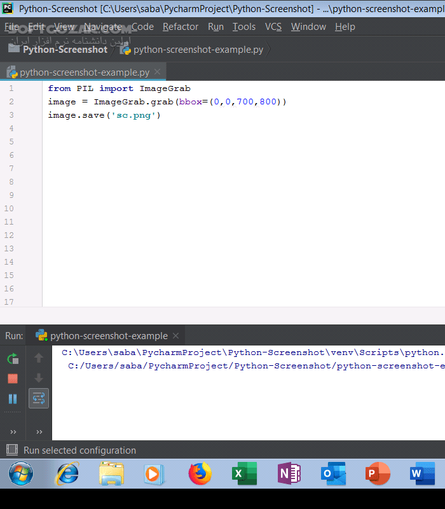This screenshot has width=445, height=509.
Task: Click the Rerun button in Run panel
Action: [13, 359]
